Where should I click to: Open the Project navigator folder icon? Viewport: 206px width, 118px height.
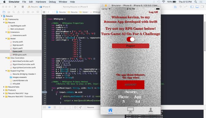point(4,12)
